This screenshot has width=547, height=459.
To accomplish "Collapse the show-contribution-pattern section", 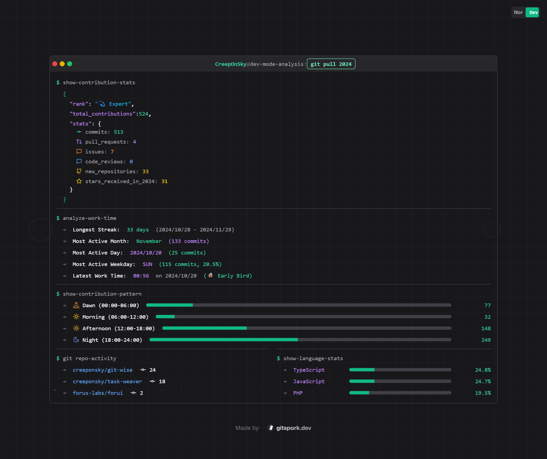I will point(102,294).
